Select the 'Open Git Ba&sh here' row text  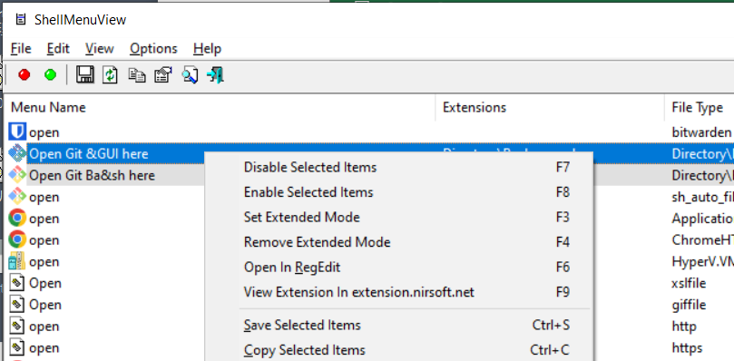92,175
